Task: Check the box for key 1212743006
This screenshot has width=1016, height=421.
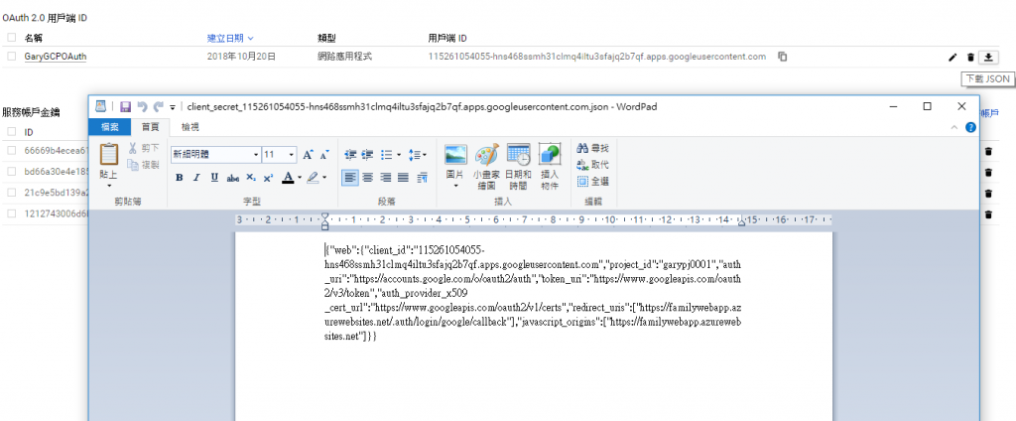Action: tap(12, 213)
